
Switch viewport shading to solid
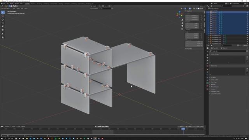pyautogui.click(x=198, y=9)
